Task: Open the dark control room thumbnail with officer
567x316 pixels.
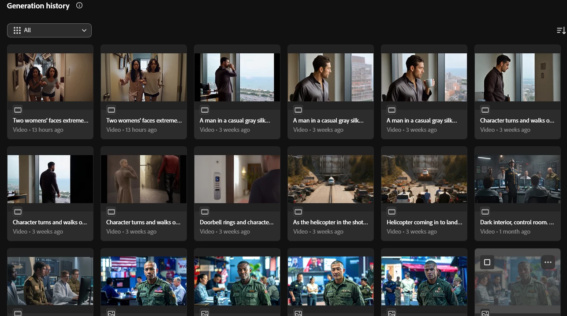Action: pyautogui.click(x=518, y=179)
